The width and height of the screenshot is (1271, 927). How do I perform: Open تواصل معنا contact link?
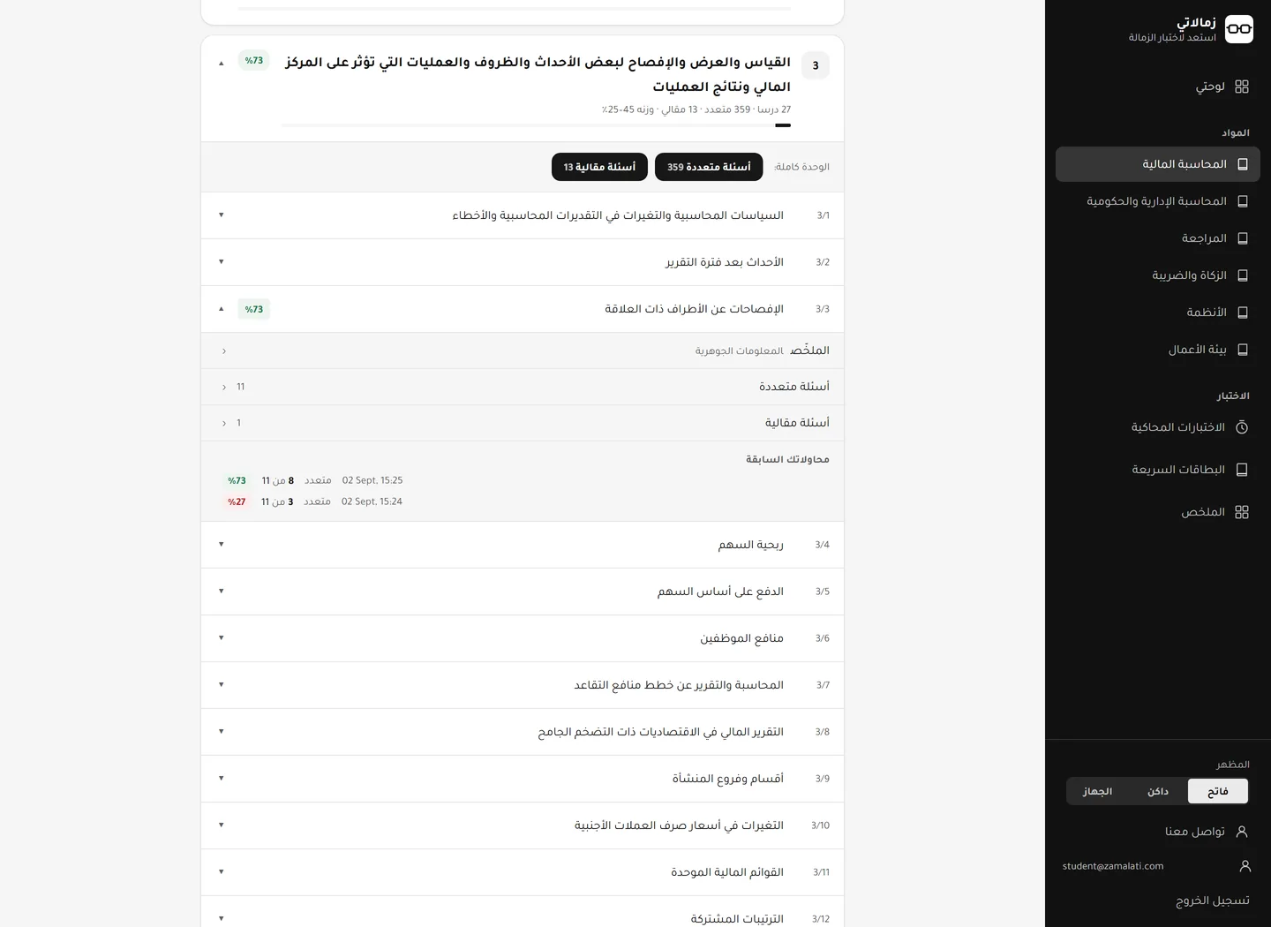(x=1195, y=832)
